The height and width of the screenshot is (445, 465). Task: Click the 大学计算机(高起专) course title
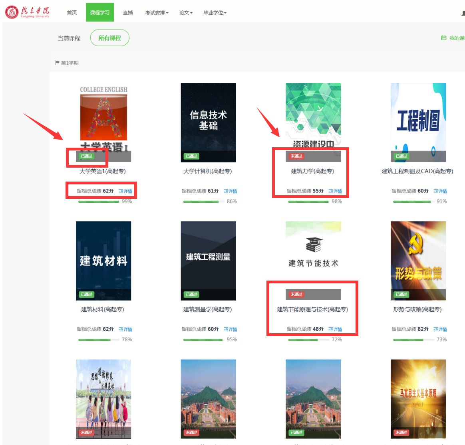[x=208, y=171]
